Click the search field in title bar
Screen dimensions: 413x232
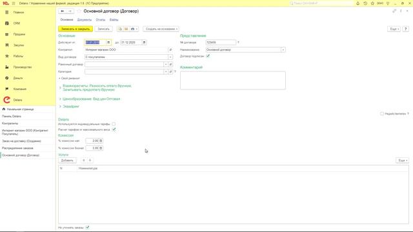[321, 3]
